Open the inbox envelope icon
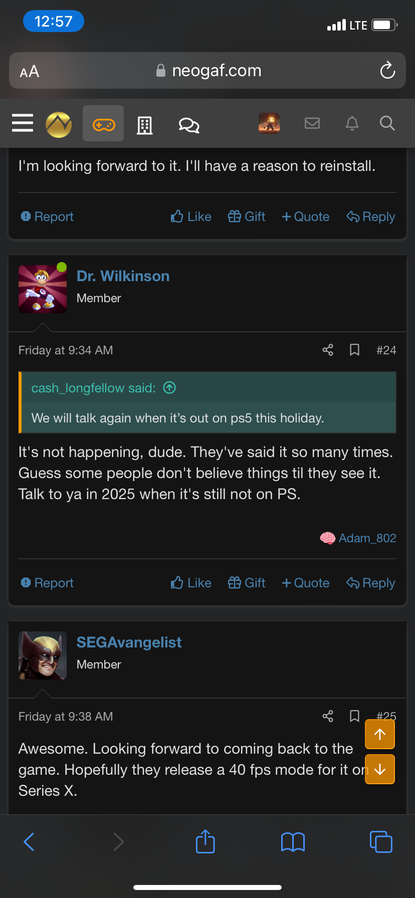 312,123
